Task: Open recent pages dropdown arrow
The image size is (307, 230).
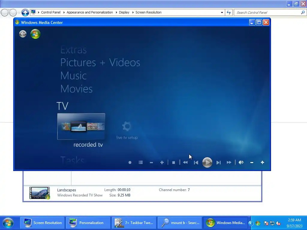Action: [19, 13]
